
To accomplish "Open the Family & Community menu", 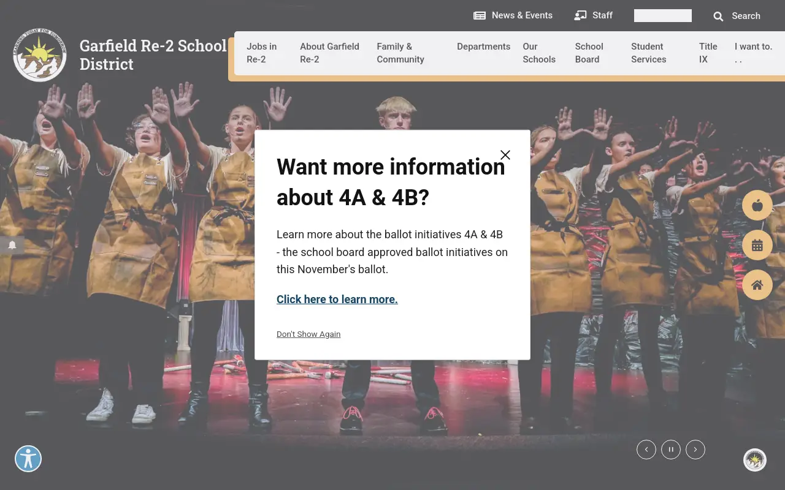I will [400, 53].
